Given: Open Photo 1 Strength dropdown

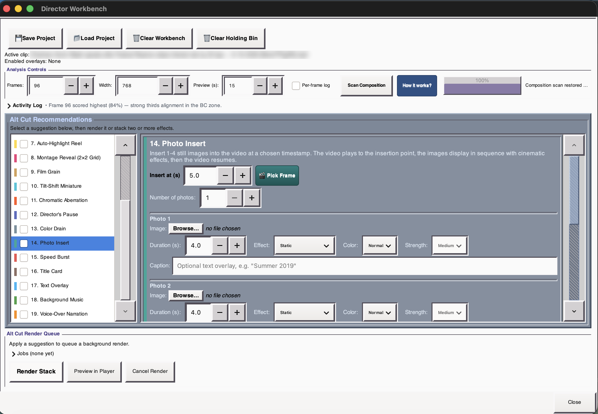Looking at the screenshot, I should pyautogui.click(x=450, y=246).
